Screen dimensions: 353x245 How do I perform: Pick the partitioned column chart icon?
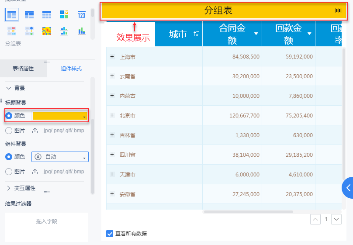(x=64, y=31)
